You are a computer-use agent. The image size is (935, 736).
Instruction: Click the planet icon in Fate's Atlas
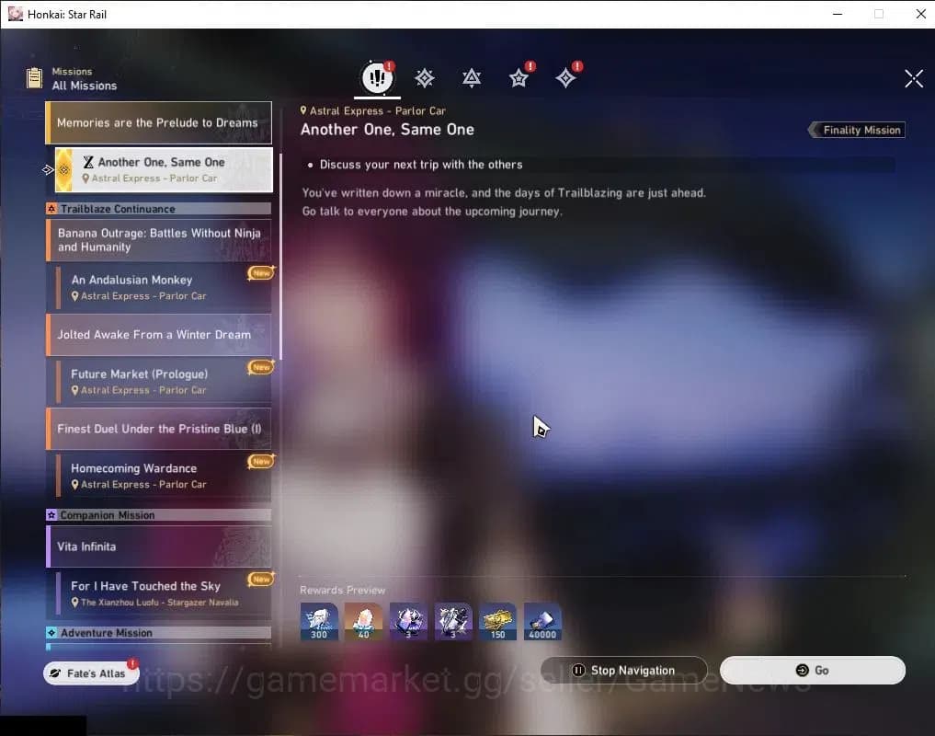[55, 673]
